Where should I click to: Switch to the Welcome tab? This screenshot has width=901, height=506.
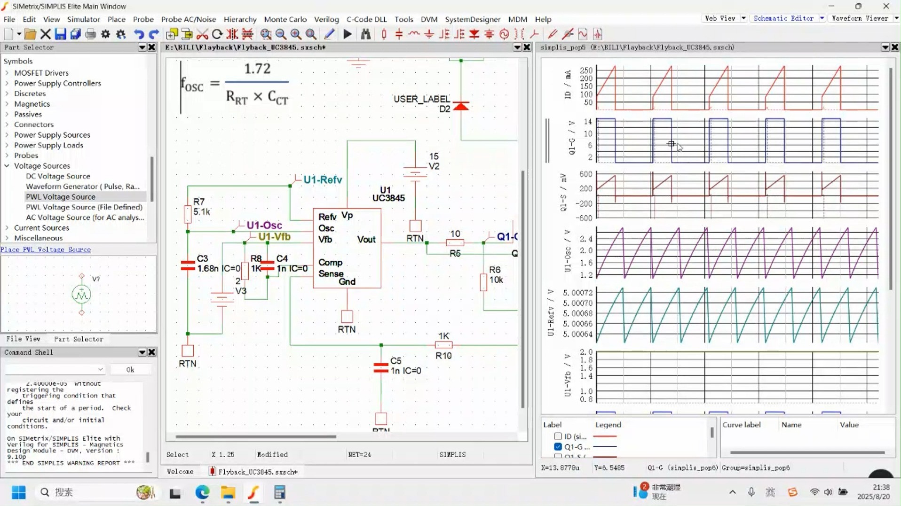coord(180,471)
